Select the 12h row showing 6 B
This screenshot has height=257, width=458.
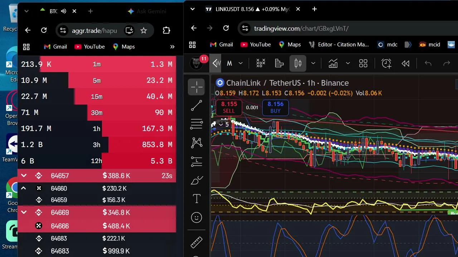[97, 161]
